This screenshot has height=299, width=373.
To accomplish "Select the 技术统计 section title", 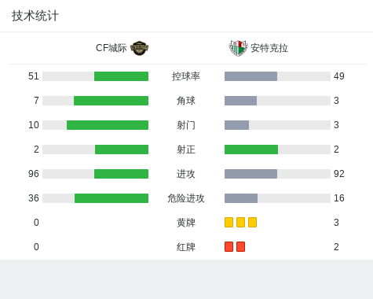I will (35, 16).
